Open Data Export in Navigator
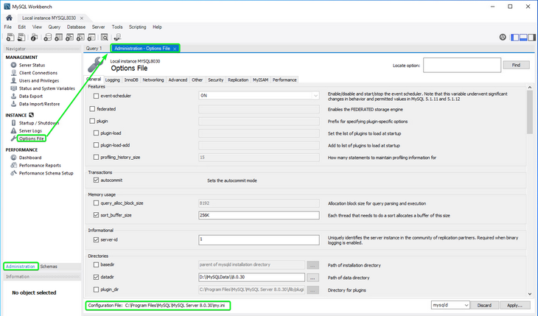The height and width of the screenshot is (316, 538). (x=31, y=96)
